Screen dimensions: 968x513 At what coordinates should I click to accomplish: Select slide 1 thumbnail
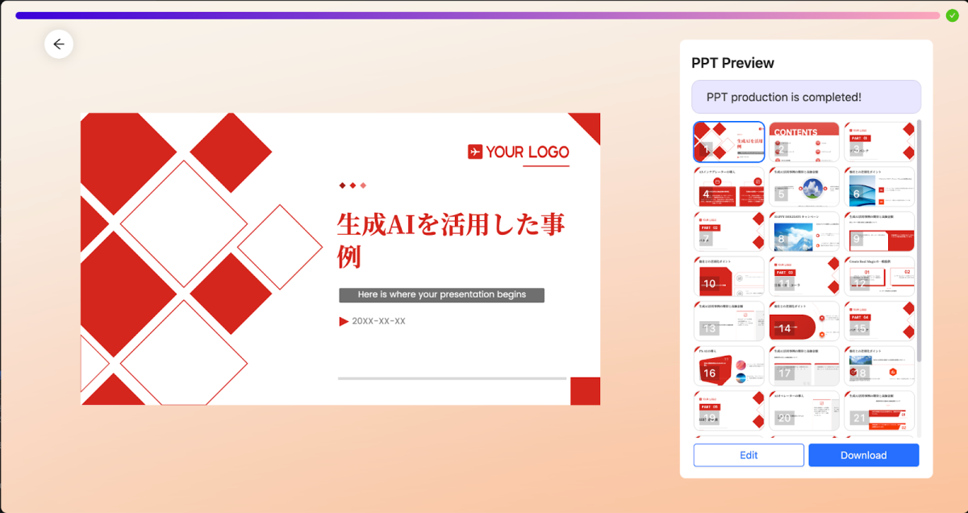click(x=728, y=142)
